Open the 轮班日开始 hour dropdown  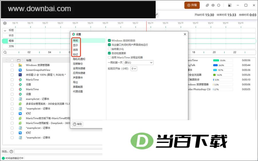134,69
